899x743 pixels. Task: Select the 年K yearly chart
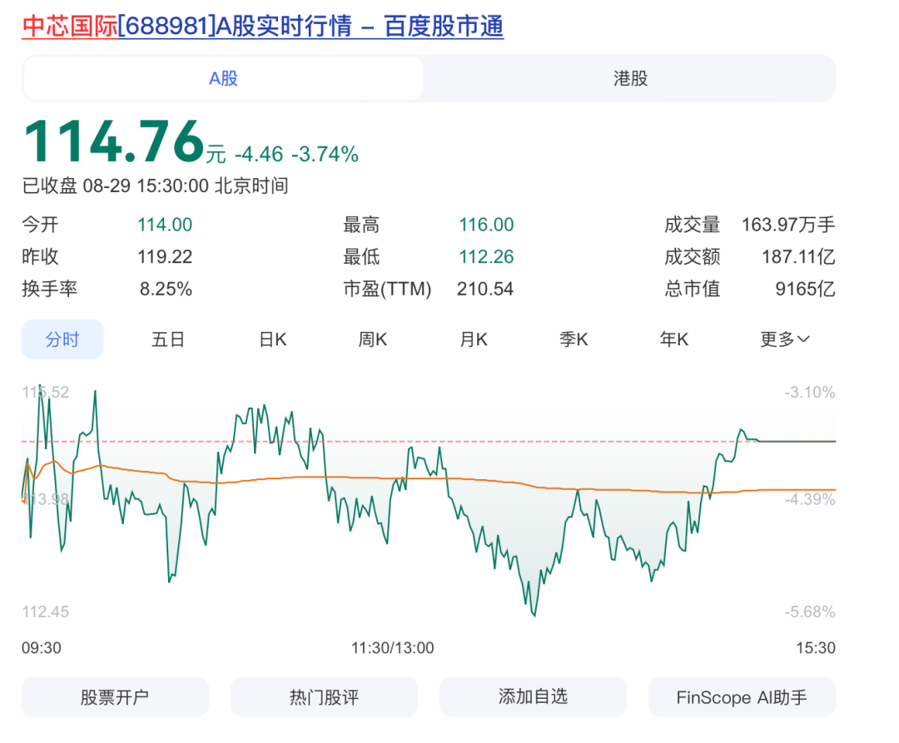coord(673,339)
